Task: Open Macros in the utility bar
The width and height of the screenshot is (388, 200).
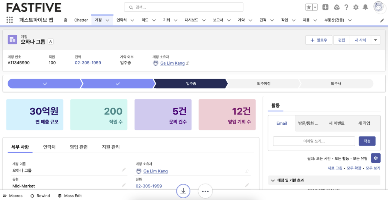Action: (13, 196)
